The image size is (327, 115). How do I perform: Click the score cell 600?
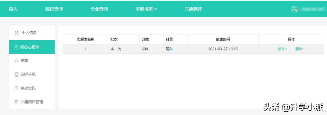[151, 49]
